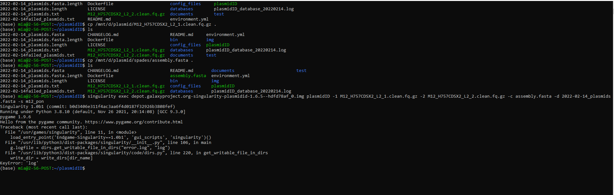
Task: Click the cp command copying L2_1.clean.fq.gz
Action: (152, 24)
